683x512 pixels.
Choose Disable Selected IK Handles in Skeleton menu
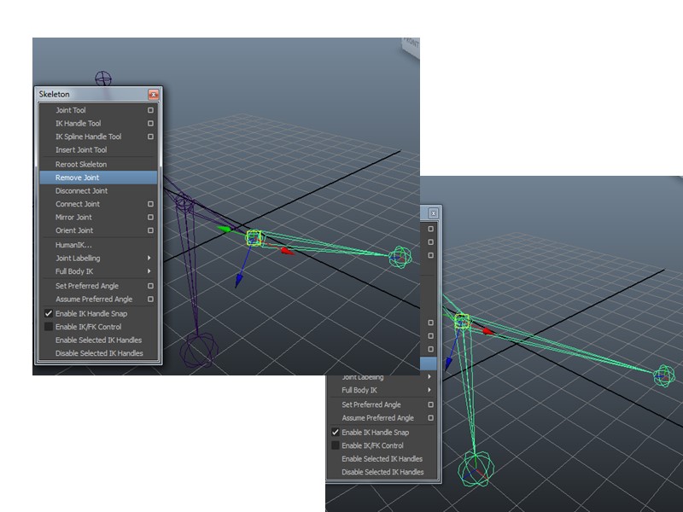pyautogui.click(x=98, y=353)
